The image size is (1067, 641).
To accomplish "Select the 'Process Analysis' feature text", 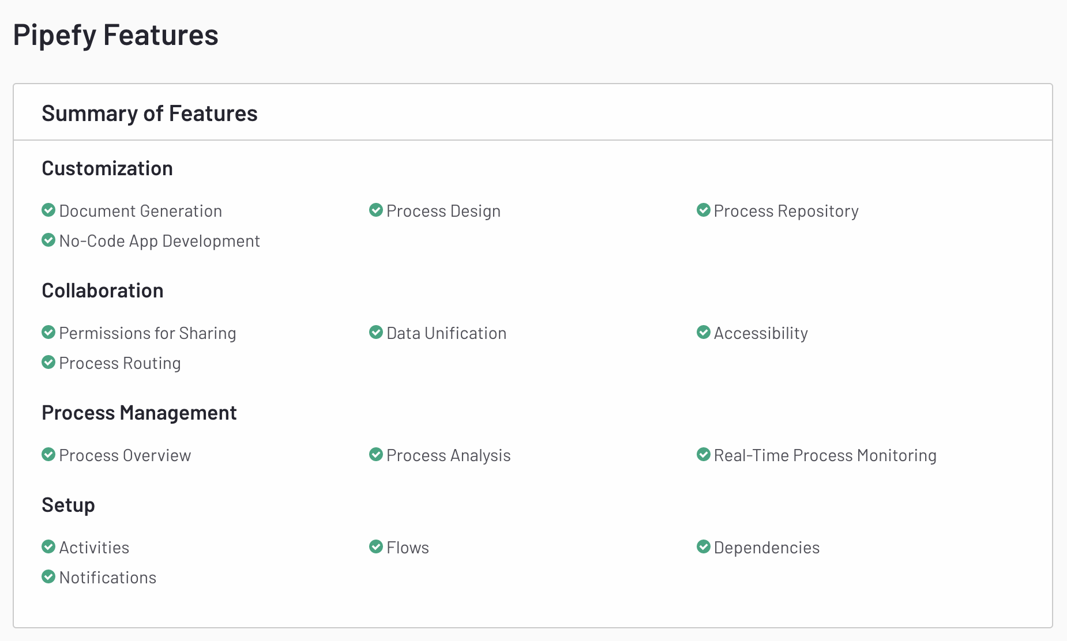I will point(449,455).
